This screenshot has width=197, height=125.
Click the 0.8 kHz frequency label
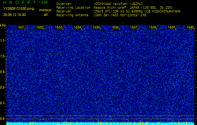(3, 87)
